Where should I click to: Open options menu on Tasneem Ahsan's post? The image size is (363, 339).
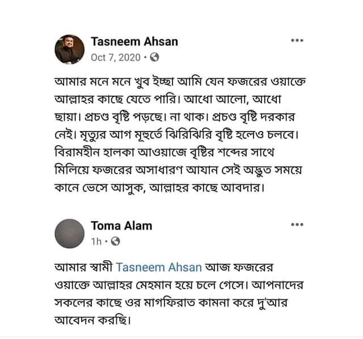click(297, 41)
